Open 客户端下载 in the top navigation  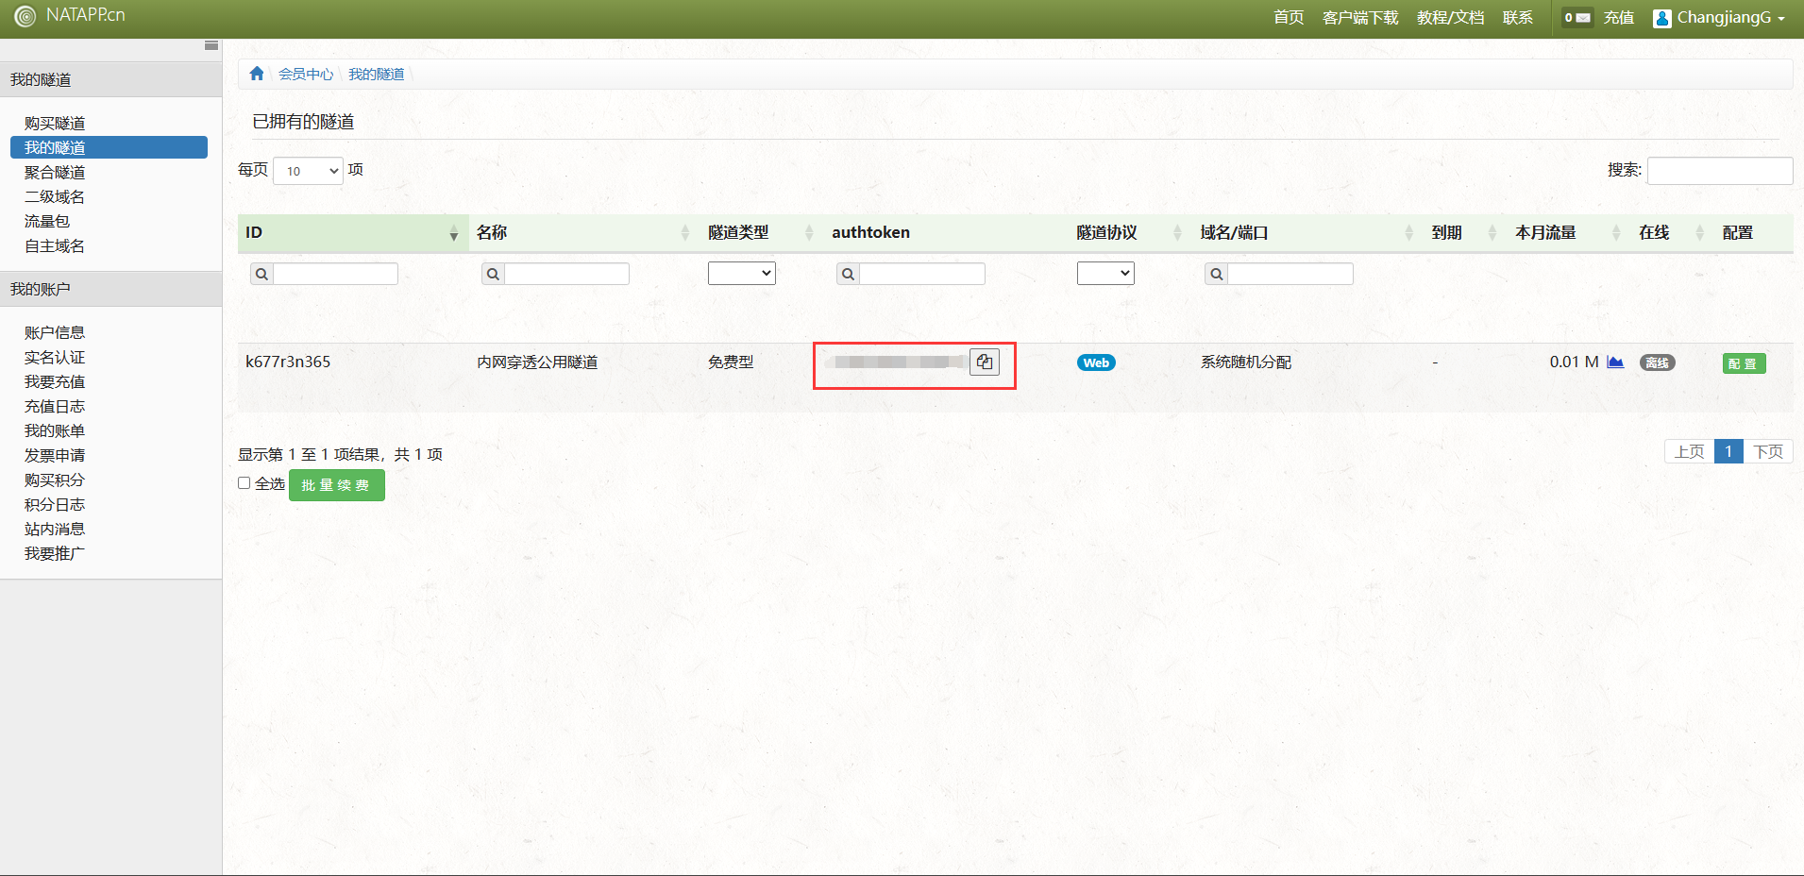coord(1359,18)
